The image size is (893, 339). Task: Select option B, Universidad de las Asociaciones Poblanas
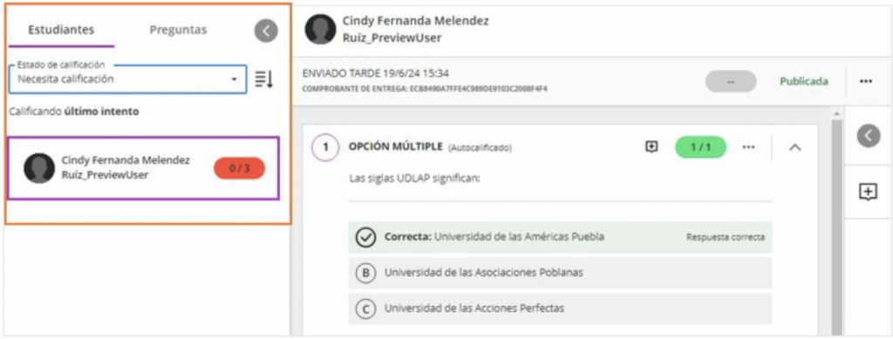pos(560,273)
